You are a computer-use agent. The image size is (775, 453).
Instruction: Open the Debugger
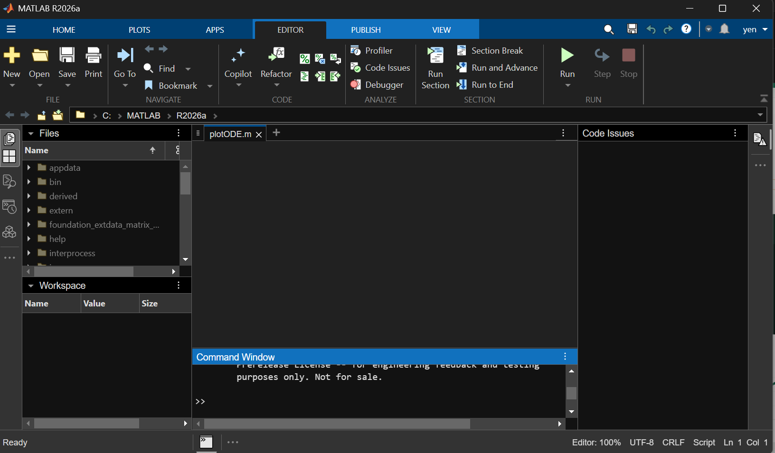coord(377,84)
